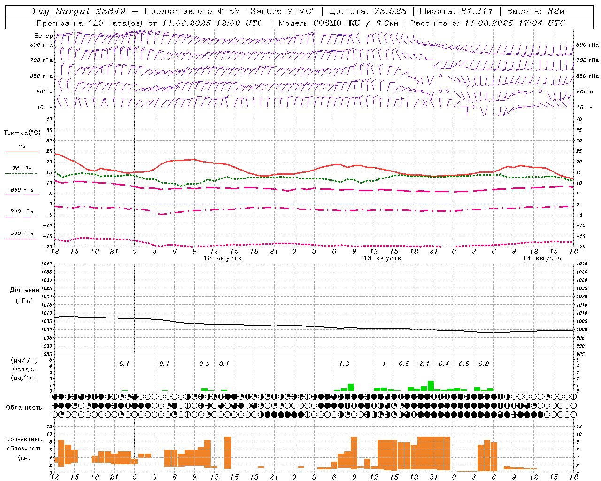
Task: Click the "Осадки" precipitation label
Action: (x=24, y=369)
